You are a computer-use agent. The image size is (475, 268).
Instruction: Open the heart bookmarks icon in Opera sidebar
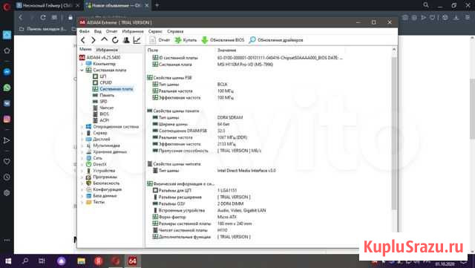7,161
